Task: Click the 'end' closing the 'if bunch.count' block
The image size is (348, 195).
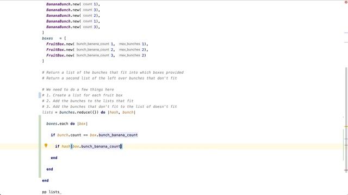Action: click(x=54, y=158)
